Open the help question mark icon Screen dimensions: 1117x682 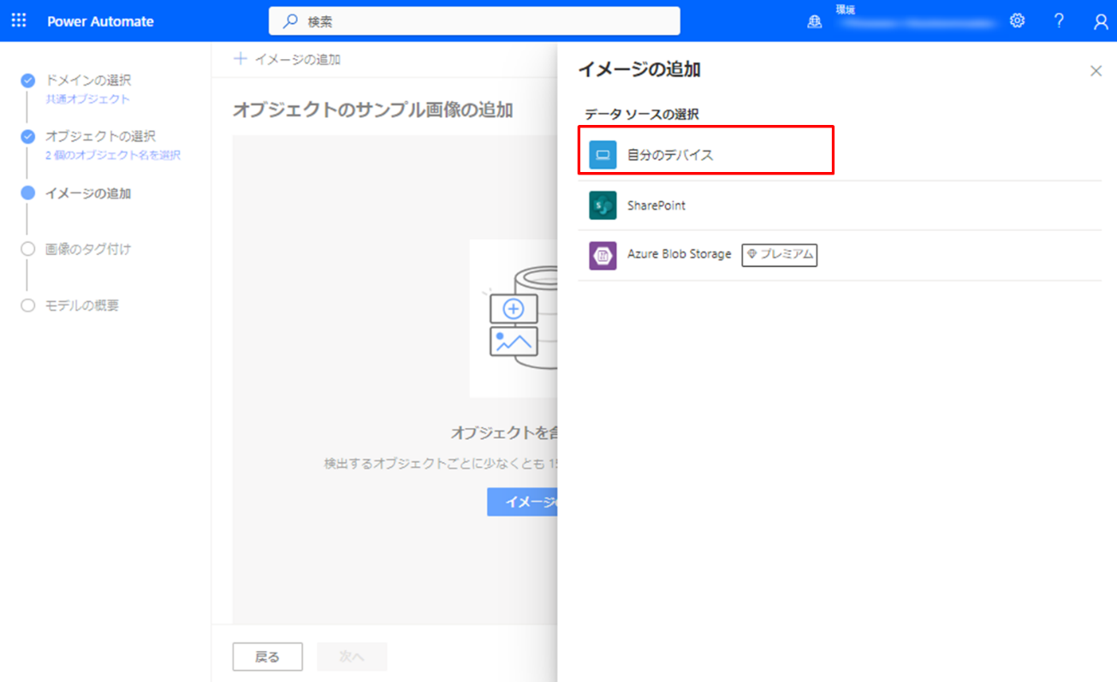pyautogui.click(x=1059, y=21)
